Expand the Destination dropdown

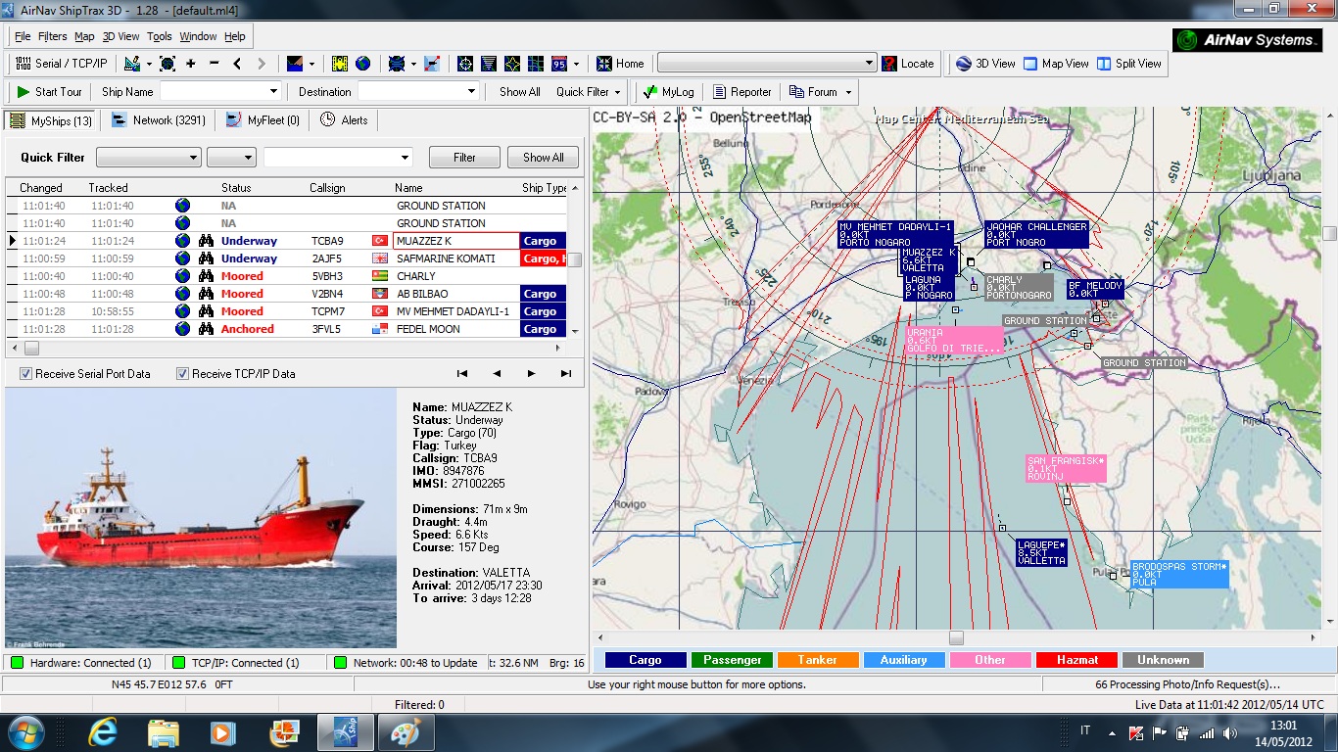click(471, 92)
